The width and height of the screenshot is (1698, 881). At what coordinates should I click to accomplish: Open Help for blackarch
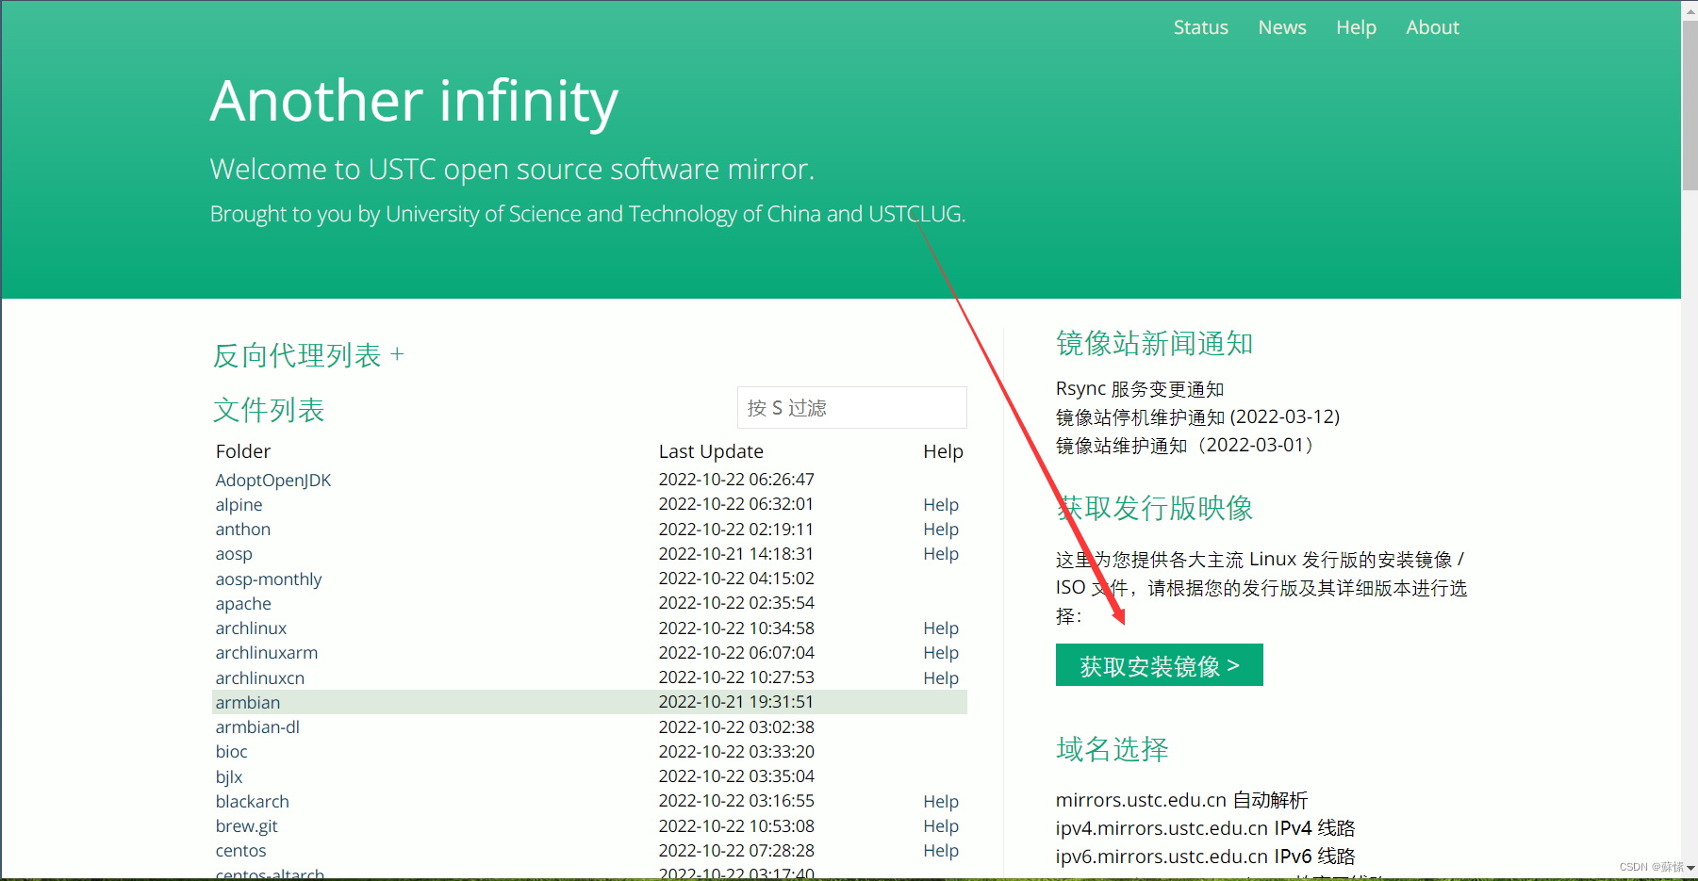coord(941,801)
